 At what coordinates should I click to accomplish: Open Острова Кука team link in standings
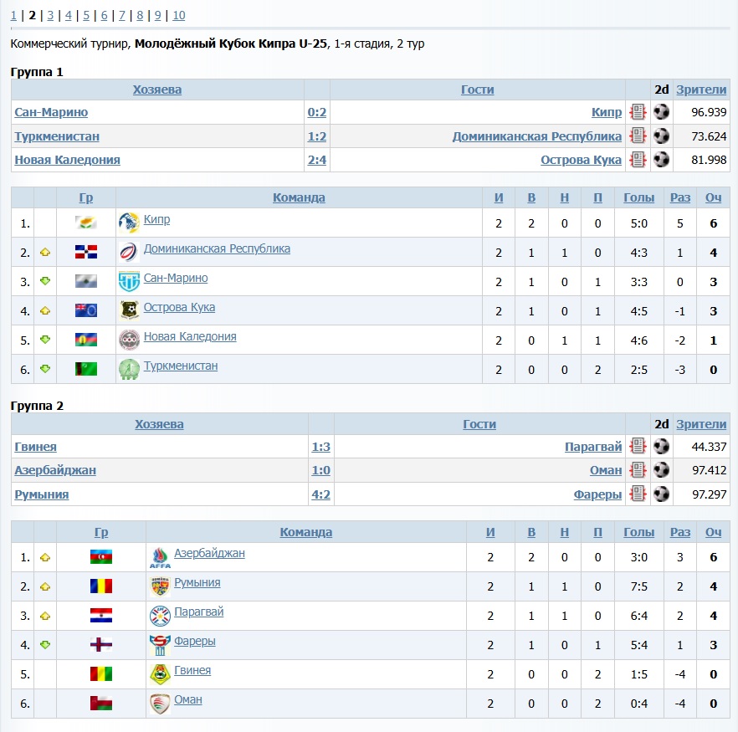pos(179,307)
